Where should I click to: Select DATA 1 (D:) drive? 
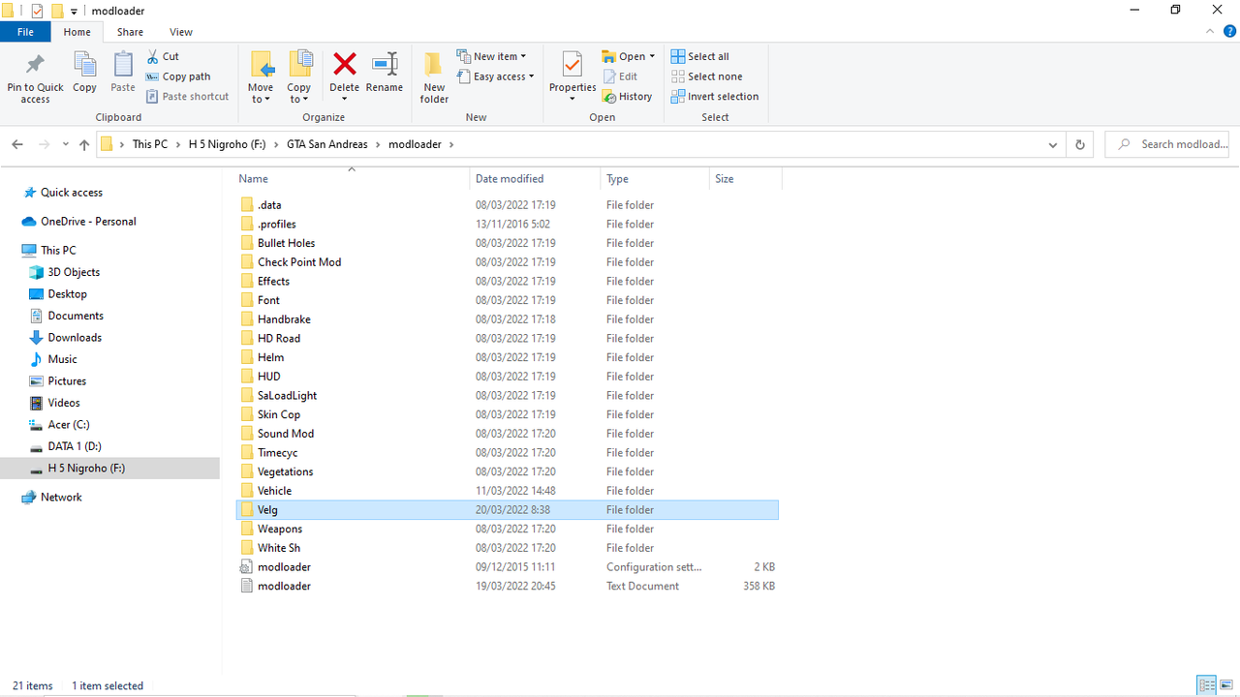pos(75,446)
